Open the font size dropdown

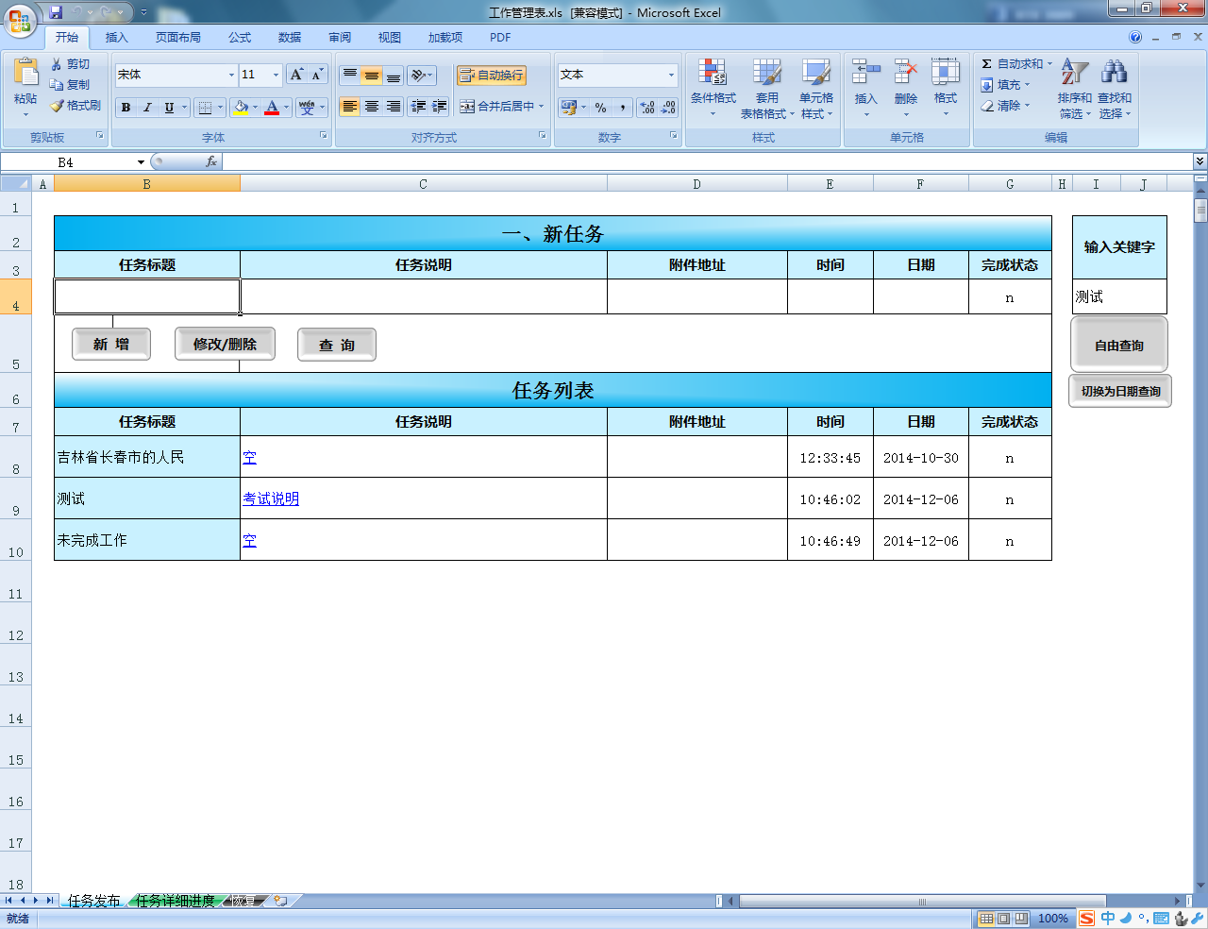tap(276, 75)
